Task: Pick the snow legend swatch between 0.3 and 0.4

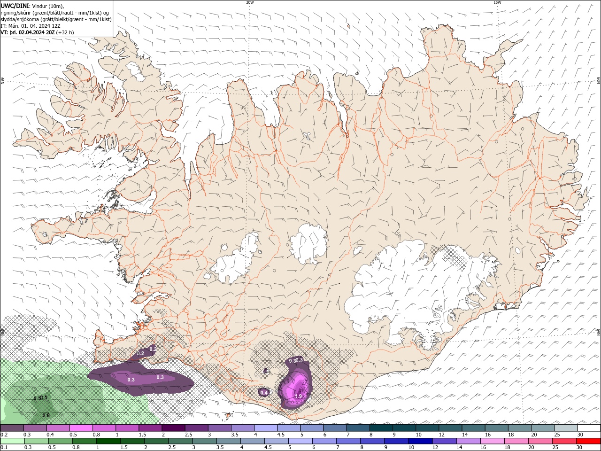Action: (35, 428)
